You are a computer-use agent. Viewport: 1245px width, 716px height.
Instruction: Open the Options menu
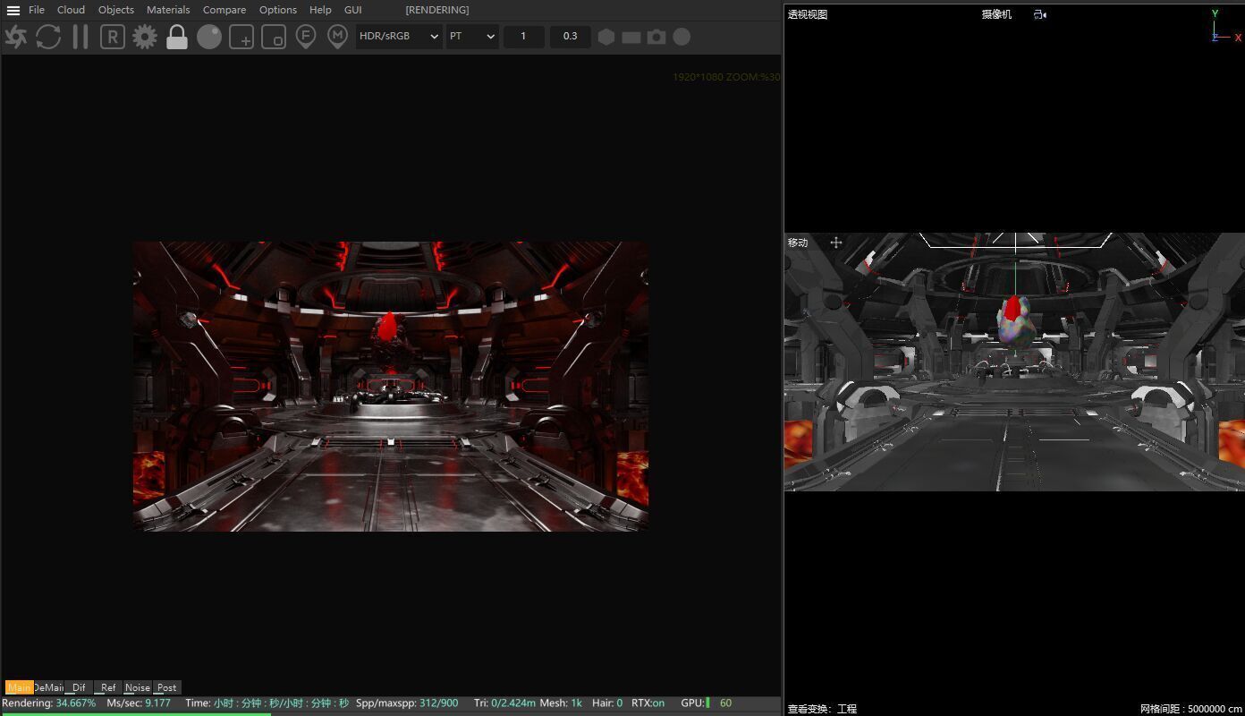(x=278, y=10)
